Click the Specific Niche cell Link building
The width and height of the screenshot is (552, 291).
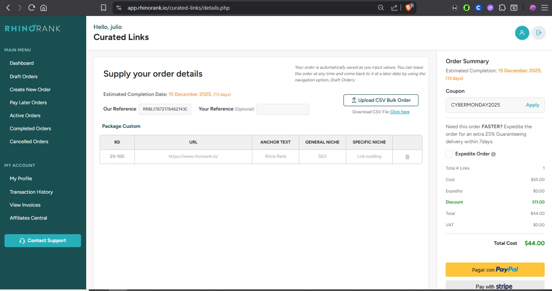(369, 157)
